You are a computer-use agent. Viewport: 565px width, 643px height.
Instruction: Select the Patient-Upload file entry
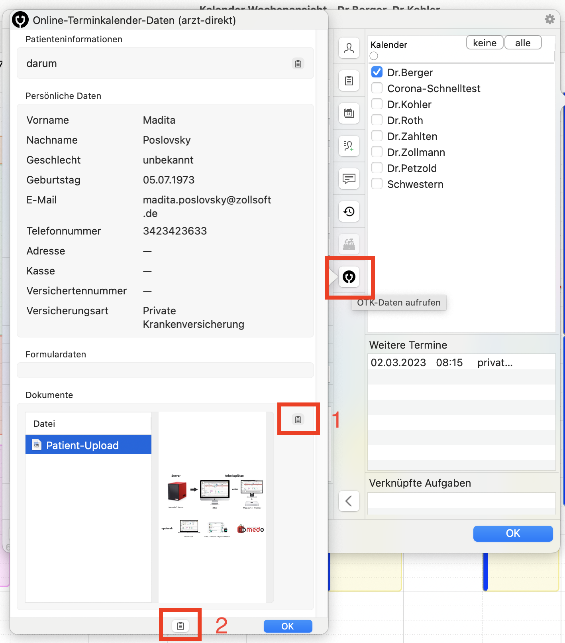click(88, 445)
